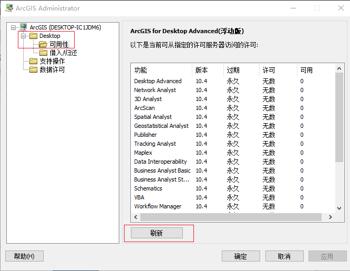Select the Schematics row
The width and height of the screenshot is (350, 271).
pyautogui.click(x=233, y=188)
